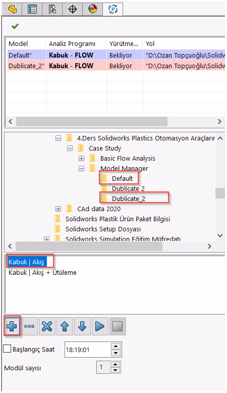Select the Model Manager folder
Image resolution: width=227 pixels, height=393 pixels.
[124, 168]
